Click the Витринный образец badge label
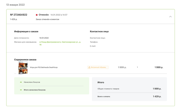179x111 pixels. 99,67
